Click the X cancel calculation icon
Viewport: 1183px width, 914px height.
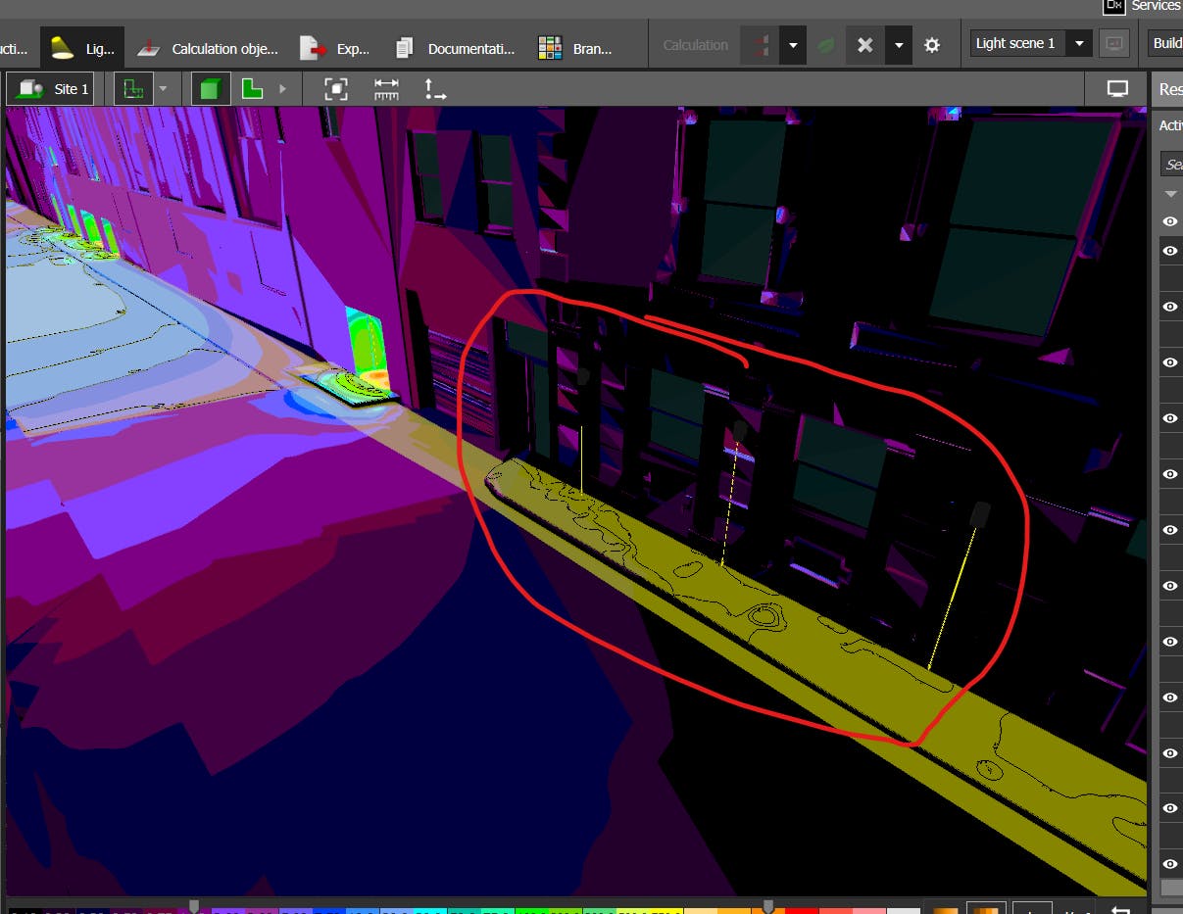click(x=864, y=45)
